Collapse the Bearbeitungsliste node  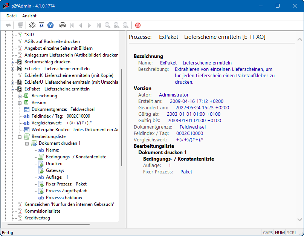[x=20, y=136]
